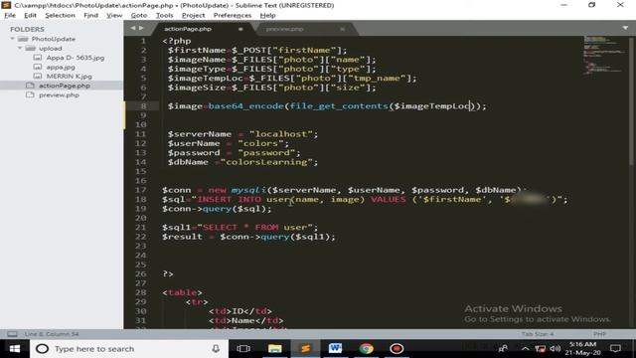Click the Type here to search box

[128, 349]
